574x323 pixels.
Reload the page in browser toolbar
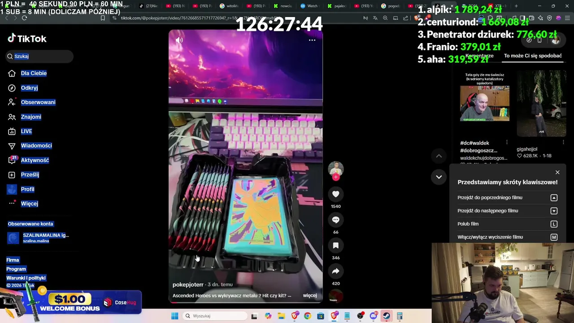(24, 18)
